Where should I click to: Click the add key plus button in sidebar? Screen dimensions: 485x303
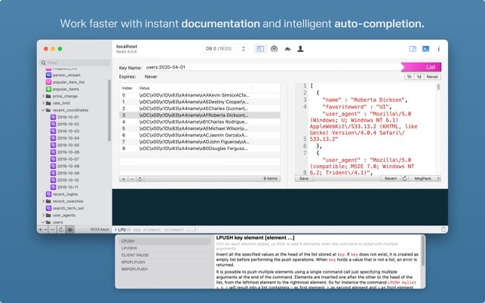(x=41, y=230)
